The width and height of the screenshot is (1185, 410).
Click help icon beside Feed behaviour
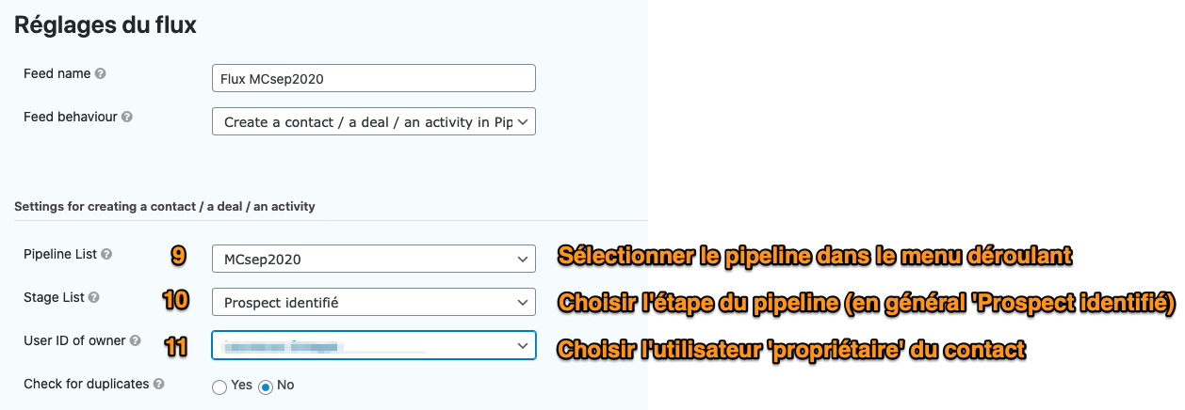(127, 118)
